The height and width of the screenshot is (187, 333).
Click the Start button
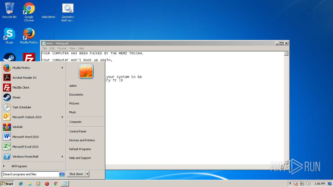(x=7, y=184)
